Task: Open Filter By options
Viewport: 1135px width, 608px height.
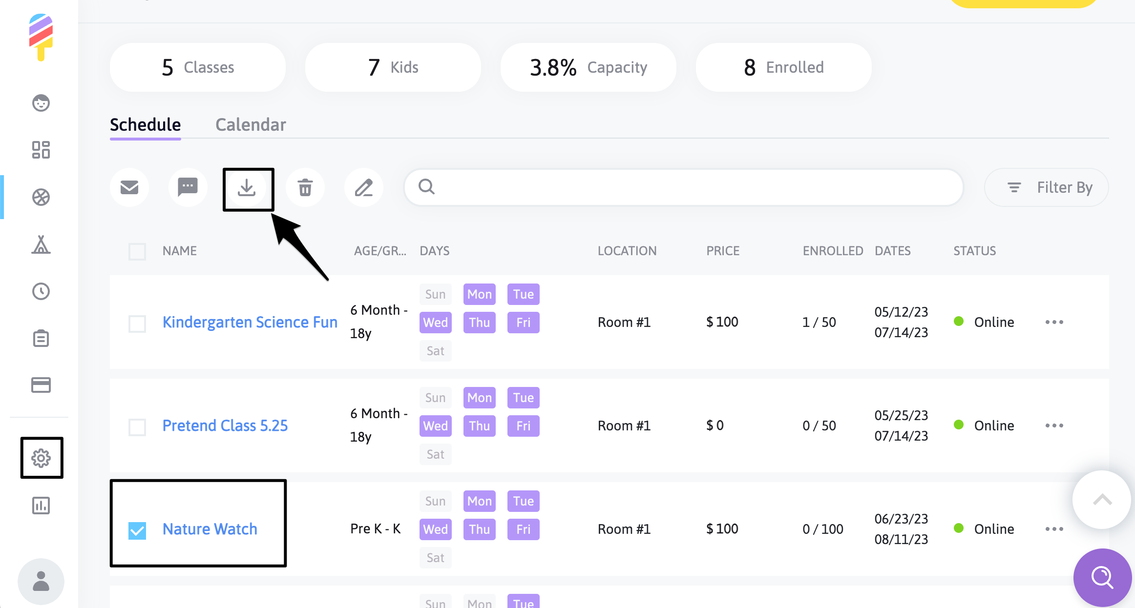Action: click(1047, 187)
